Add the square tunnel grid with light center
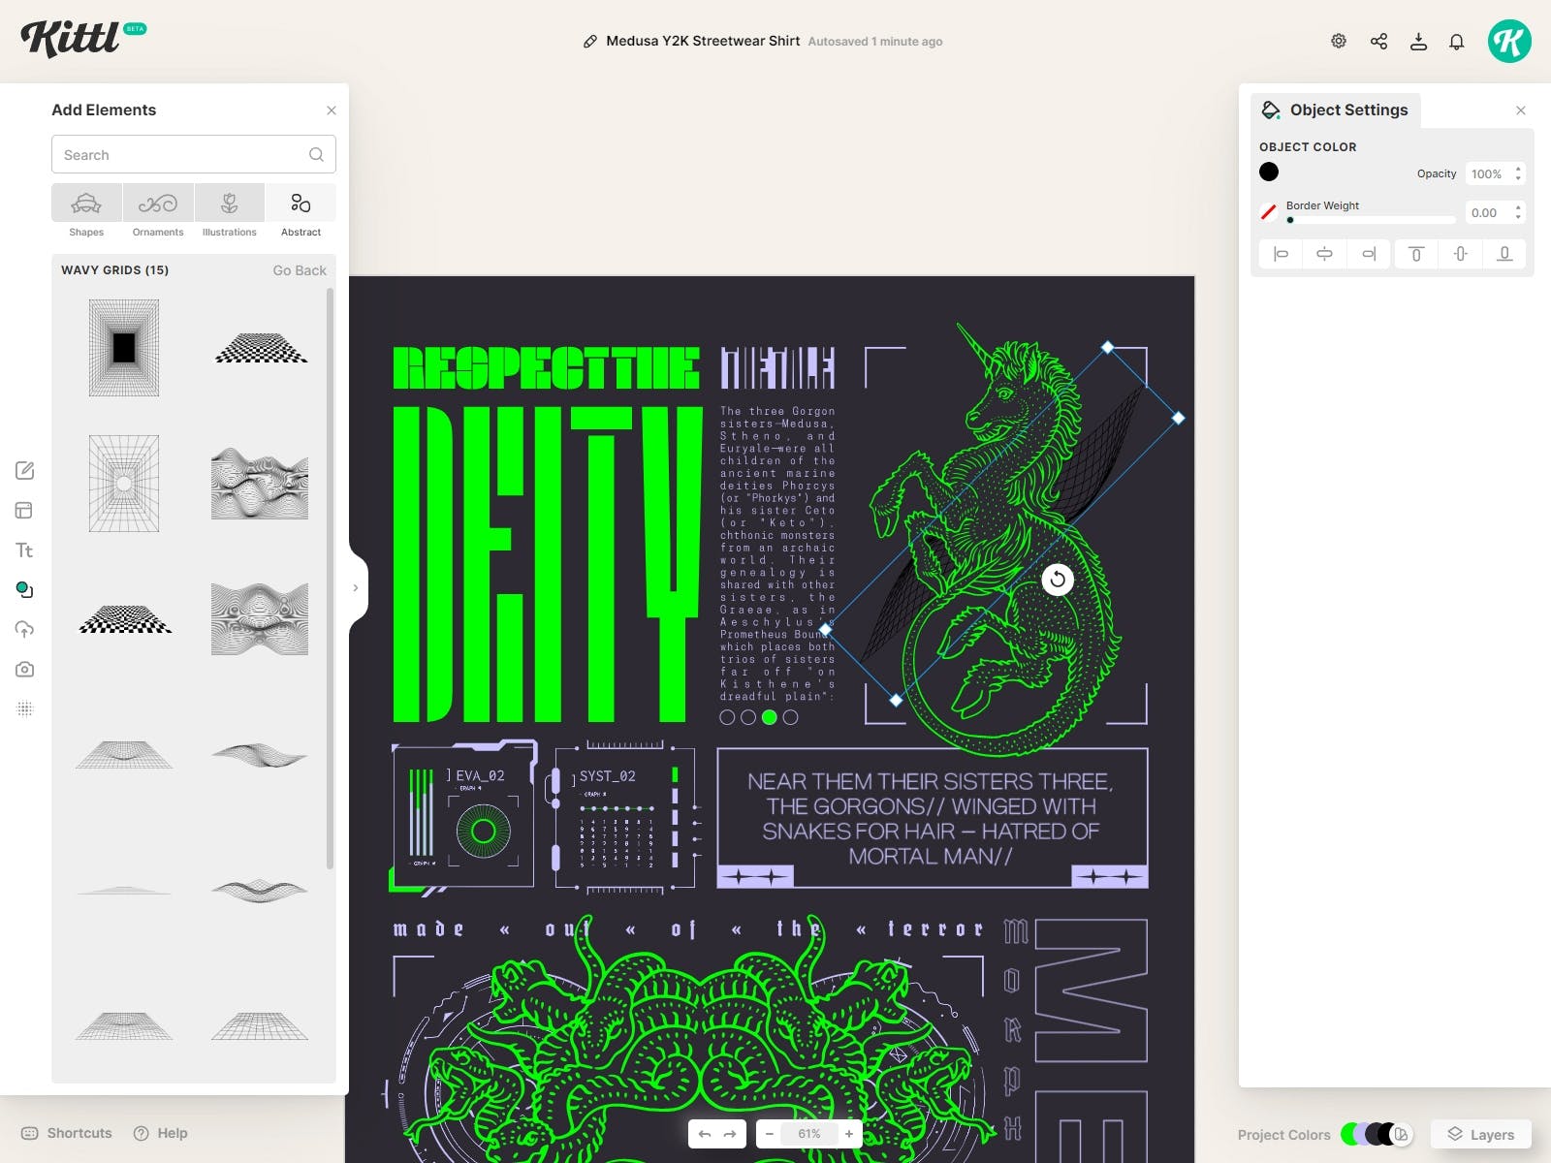 124,483
